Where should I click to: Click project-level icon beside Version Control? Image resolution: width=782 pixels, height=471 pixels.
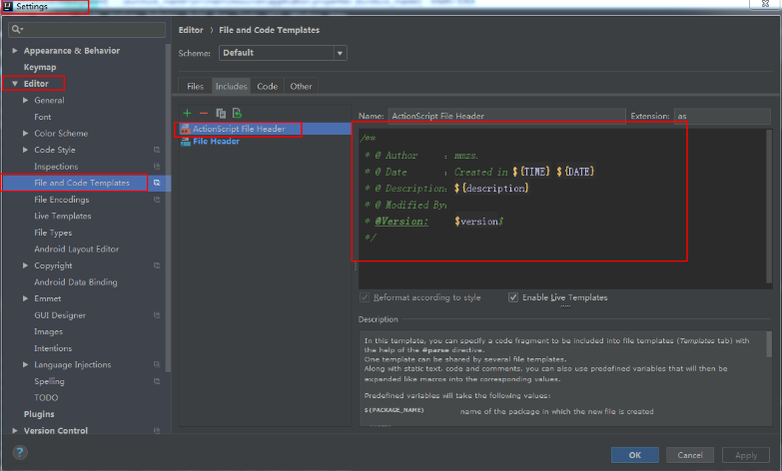(x=157, y=431)
